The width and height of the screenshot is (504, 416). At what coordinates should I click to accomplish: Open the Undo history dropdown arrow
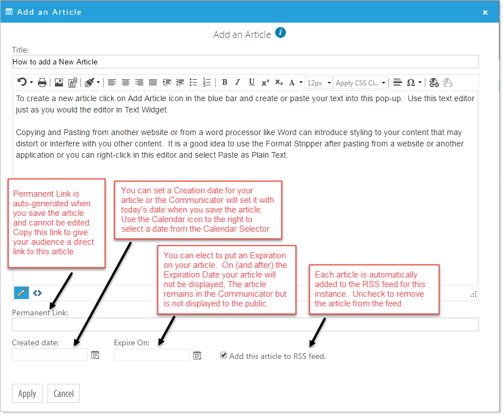pos(31,83)
